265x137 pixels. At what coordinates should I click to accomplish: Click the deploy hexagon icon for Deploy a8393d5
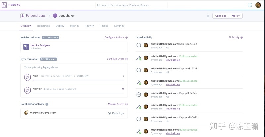[139, 70]
